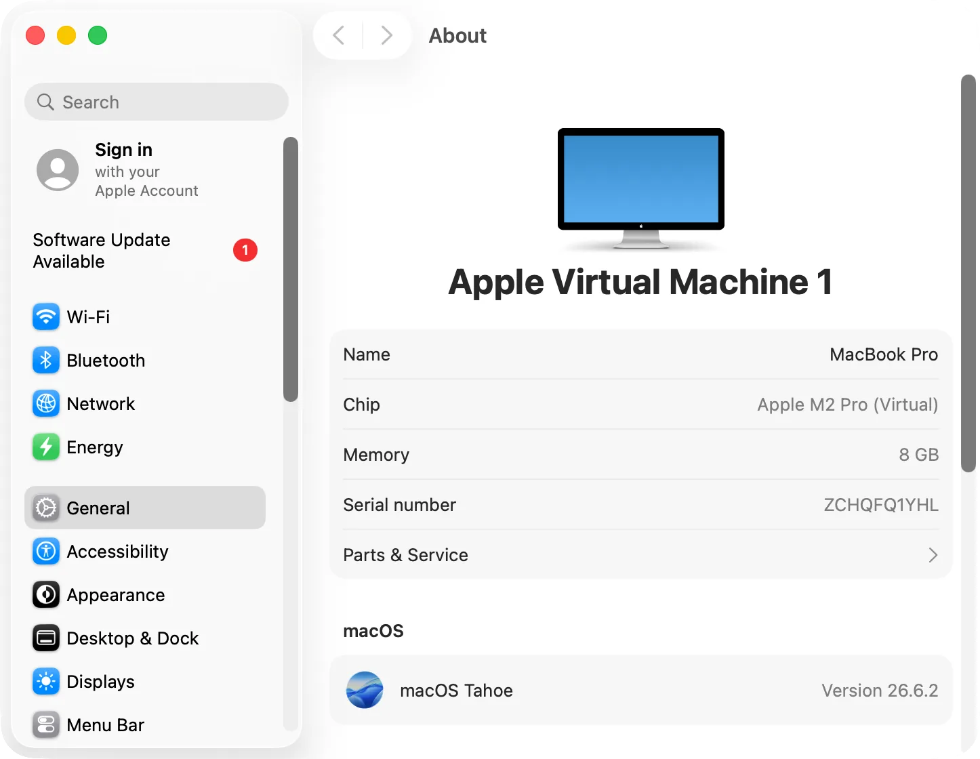Select General in the sidebar
980x759 pixels.
[x=145, y=508]
